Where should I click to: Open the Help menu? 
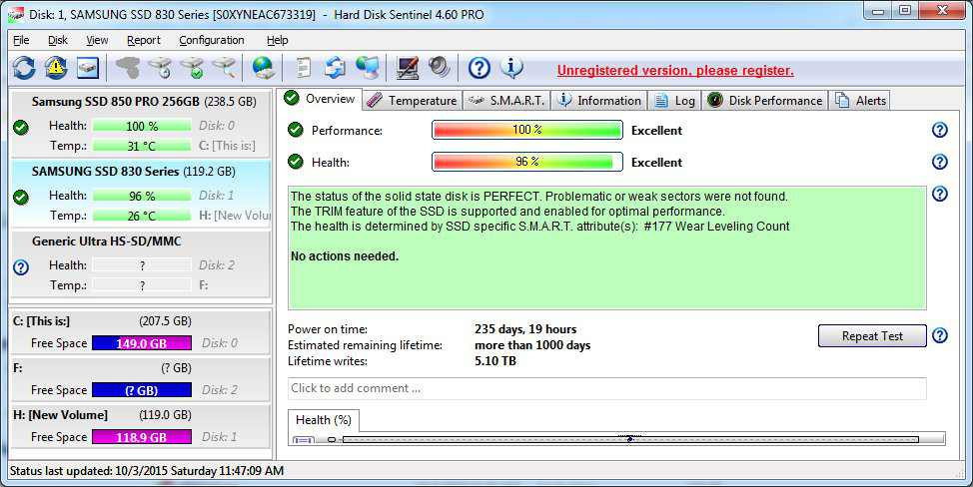point(278,40)
